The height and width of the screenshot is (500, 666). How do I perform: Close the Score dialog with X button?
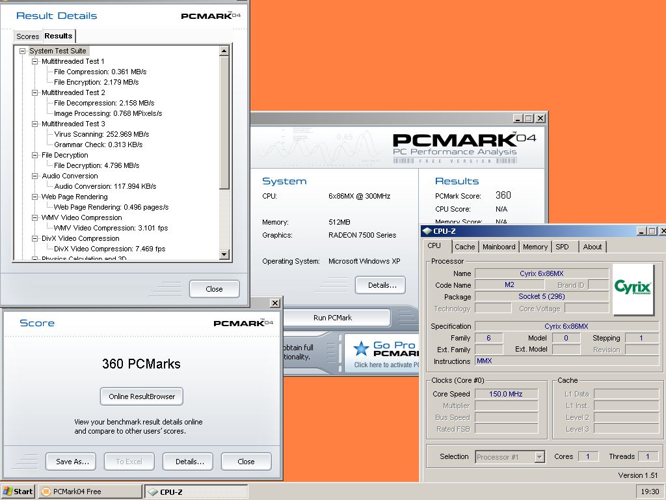click(x=275, y=303)
